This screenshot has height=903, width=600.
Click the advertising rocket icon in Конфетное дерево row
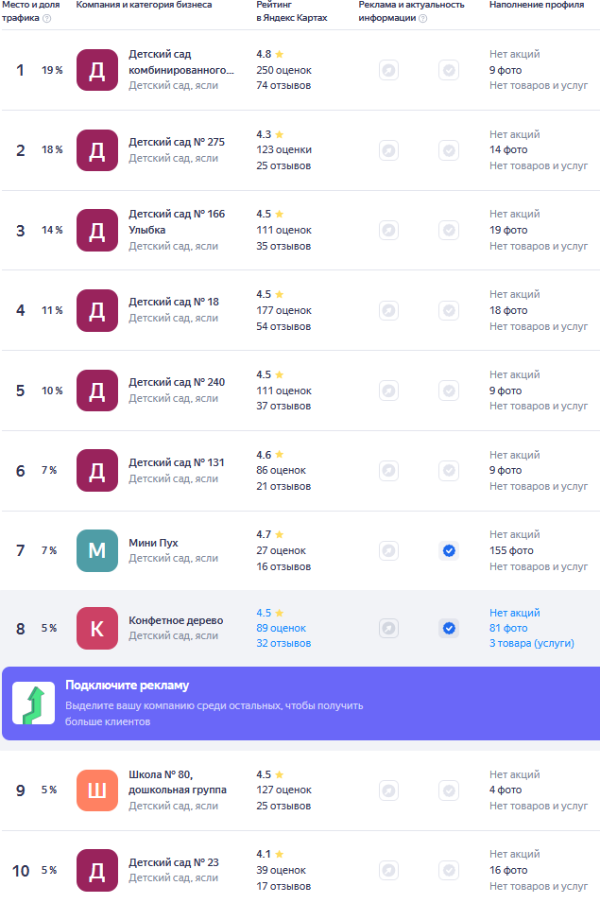coord(389,628)
